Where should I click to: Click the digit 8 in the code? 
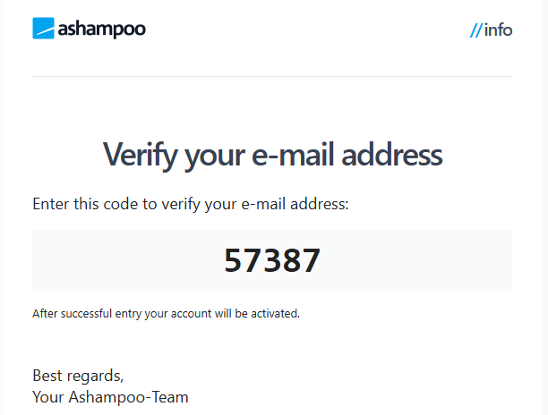[x=291, y=260]
